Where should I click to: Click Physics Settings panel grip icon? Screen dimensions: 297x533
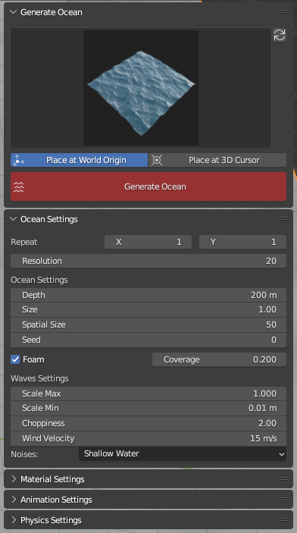(x=284, y=520)
